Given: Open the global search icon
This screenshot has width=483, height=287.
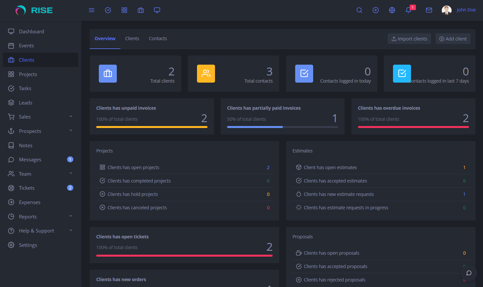Looking at the screenshot, I should pyautogui.click(x=359, y=10).
